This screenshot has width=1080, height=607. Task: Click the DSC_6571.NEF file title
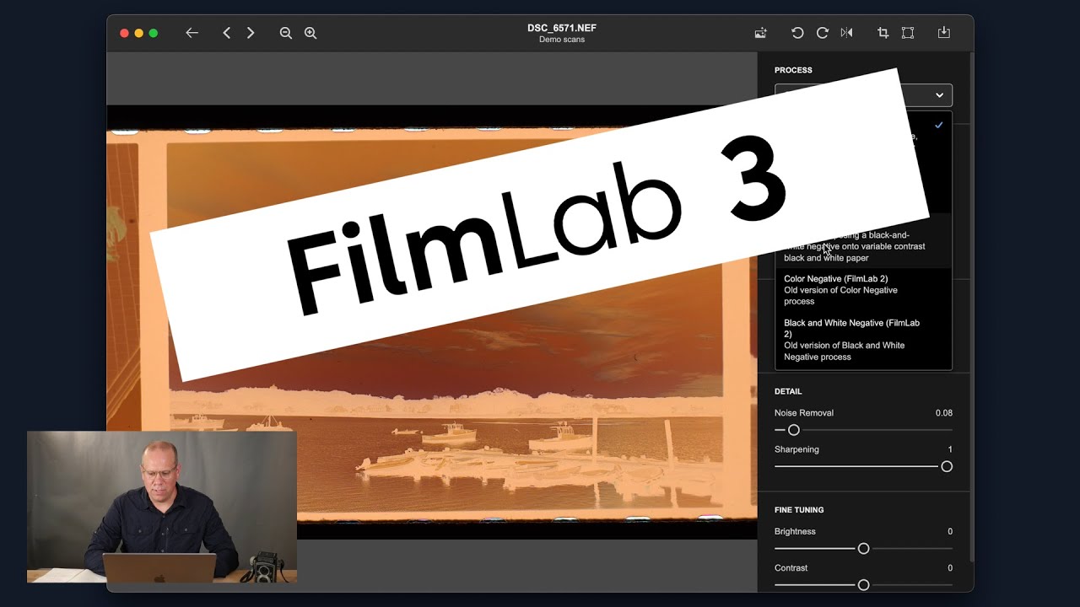click(562, 28)
